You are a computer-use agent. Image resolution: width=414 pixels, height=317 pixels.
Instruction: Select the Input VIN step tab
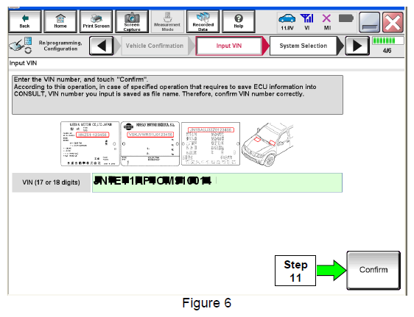pos(229,46)
